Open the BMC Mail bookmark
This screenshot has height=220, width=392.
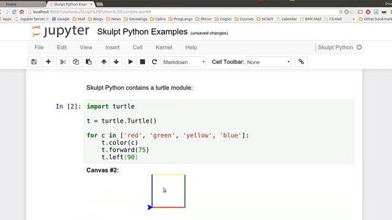point(311,19)
